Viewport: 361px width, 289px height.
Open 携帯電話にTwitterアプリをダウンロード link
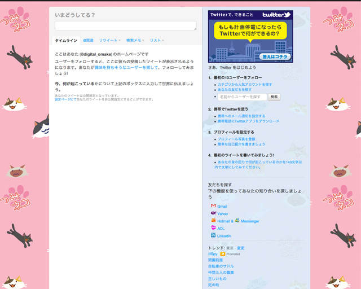pyautogui.click(x=248, y=121)
